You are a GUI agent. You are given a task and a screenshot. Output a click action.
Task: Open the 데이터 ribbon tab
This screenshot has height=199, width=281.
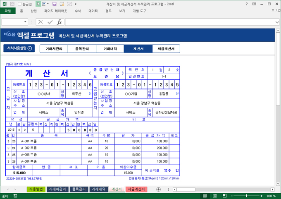tap(93, 11)
